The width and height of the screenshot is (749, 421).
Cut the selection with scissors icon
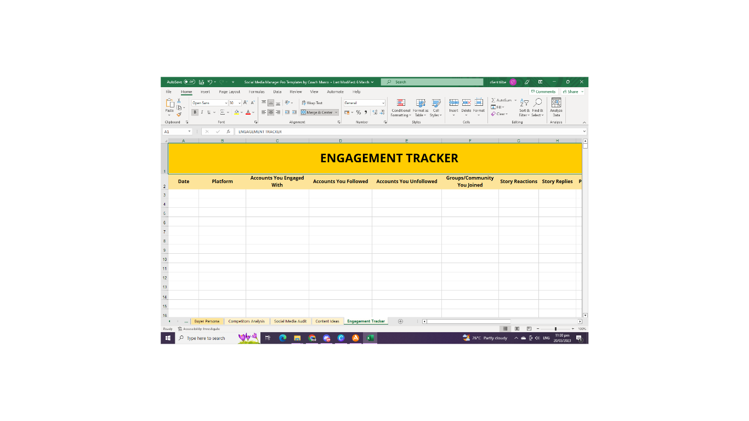(x=179, y=101)
